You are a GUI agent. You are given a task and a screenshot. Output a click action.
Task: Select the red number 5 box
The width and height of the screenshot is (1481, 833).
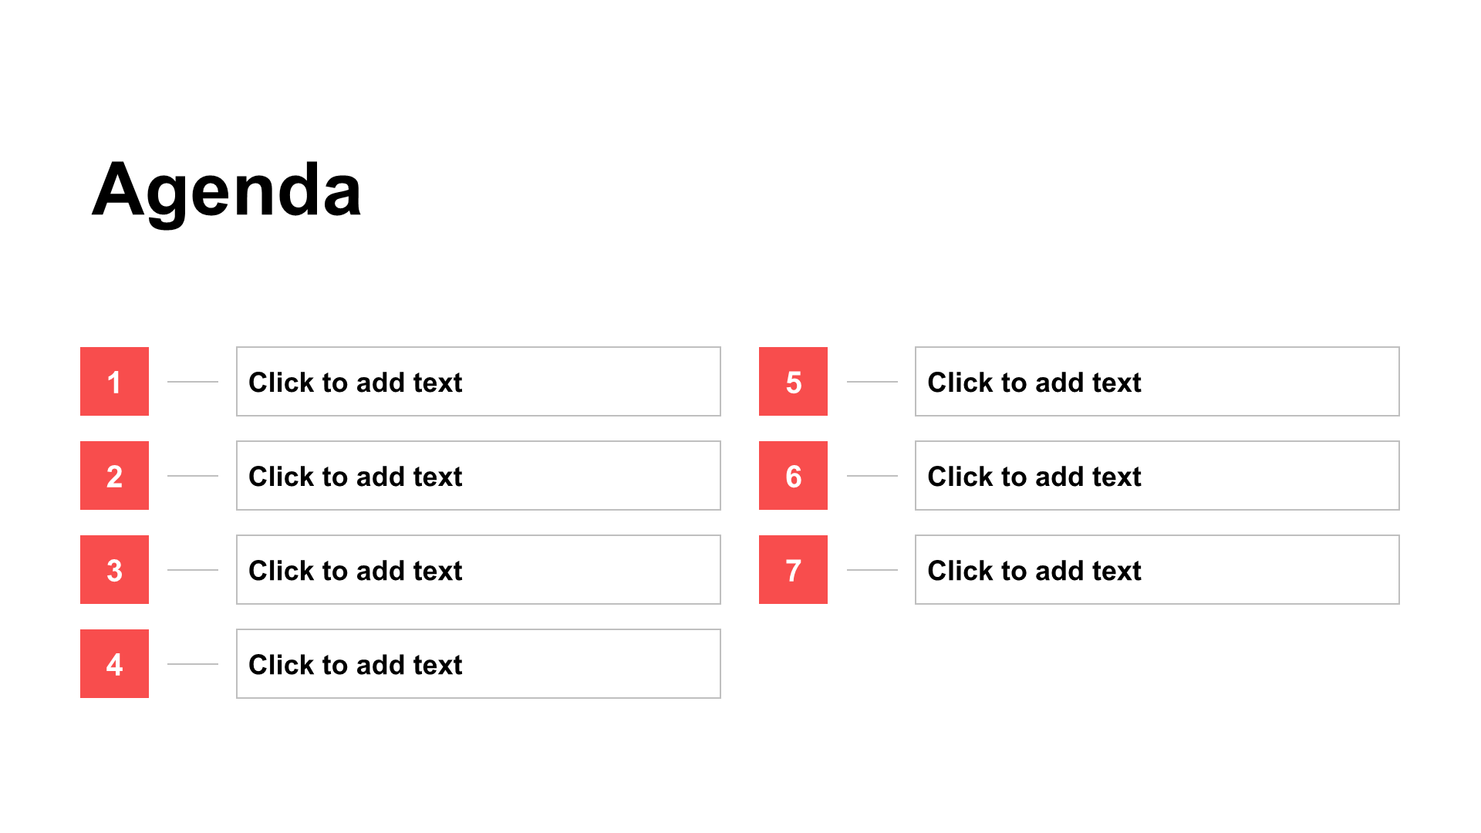coord(793,381)
